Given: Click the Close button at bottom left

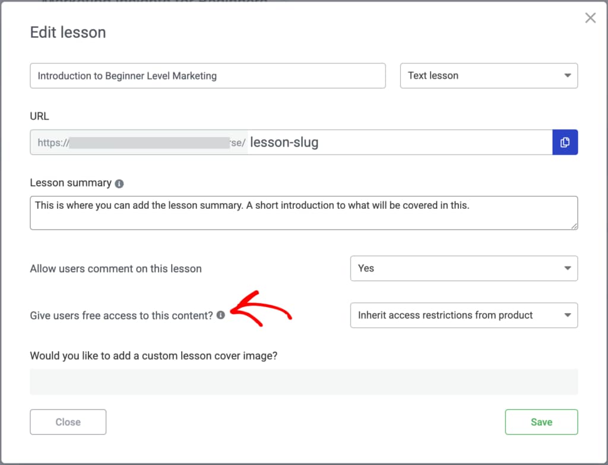Looking at the screenshot, I should (68, 422).
